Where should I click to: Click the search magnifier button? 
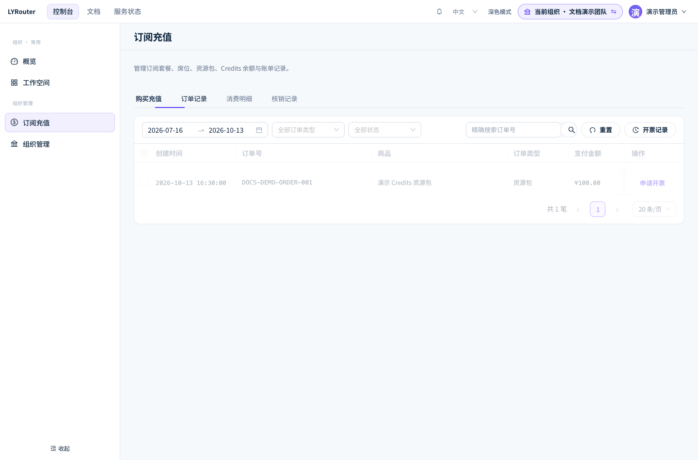click(571, 130)
